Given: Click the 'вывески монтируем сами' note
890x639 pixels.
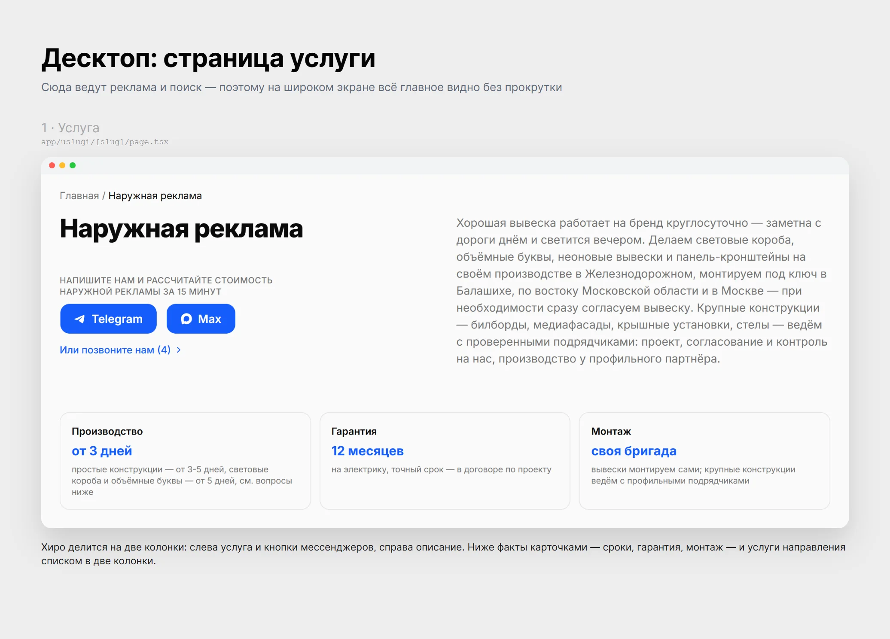Looking at the screenshot, I should tap(693, 475).
